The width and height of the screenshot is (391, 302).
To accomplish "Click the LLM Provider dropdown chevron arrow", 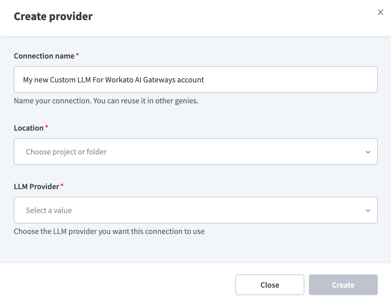I will (x=368, y=210).
